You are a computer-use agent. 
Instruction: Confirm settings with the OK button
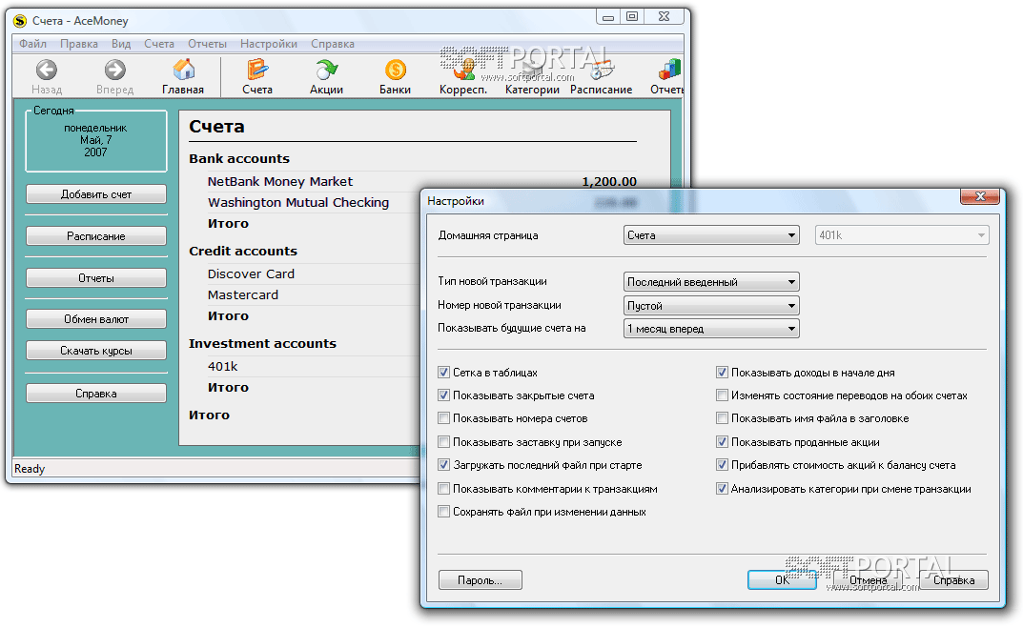(x=782, y=579)
